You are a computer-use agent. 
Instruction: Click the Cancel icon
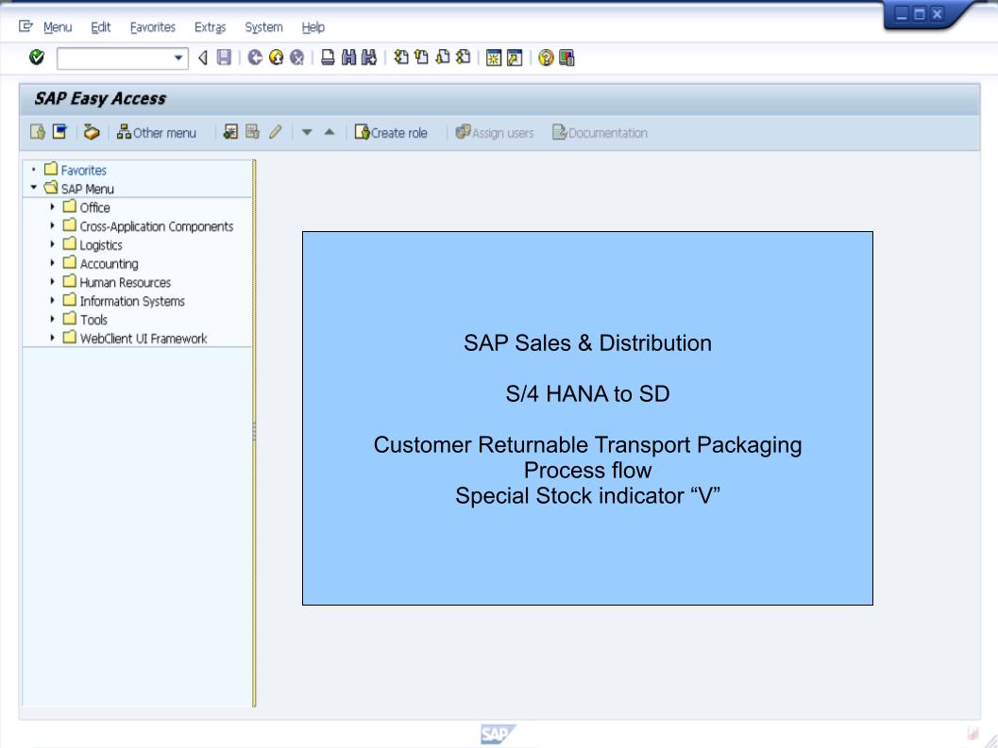(x=297, y=58)
